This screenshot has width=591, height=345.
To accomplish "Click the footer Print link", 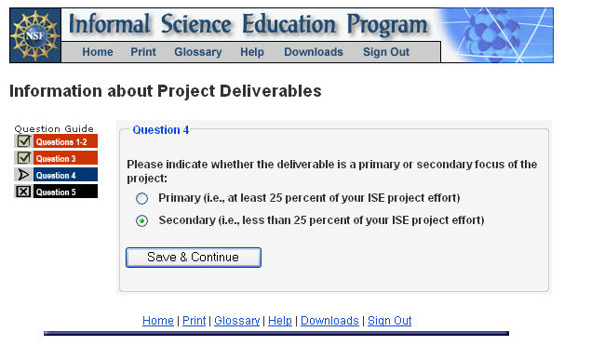I will pyautogui.click(x=195, y=321).
